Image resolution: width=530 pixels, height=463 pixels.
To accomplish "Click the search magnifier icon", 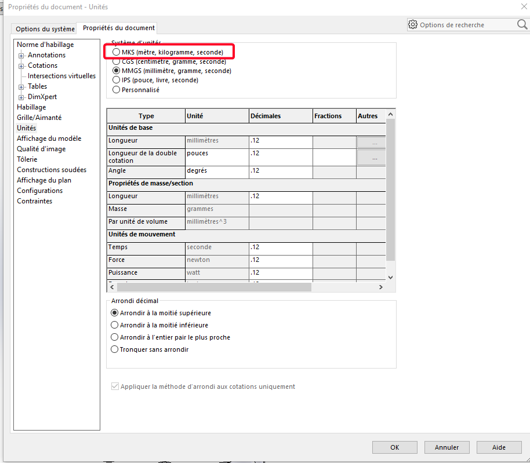I will pos(522,24).
